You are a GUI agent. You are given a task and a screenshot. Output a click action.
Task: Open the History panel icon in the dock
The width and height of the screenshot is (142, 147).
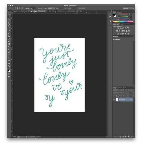click(110, 14)
